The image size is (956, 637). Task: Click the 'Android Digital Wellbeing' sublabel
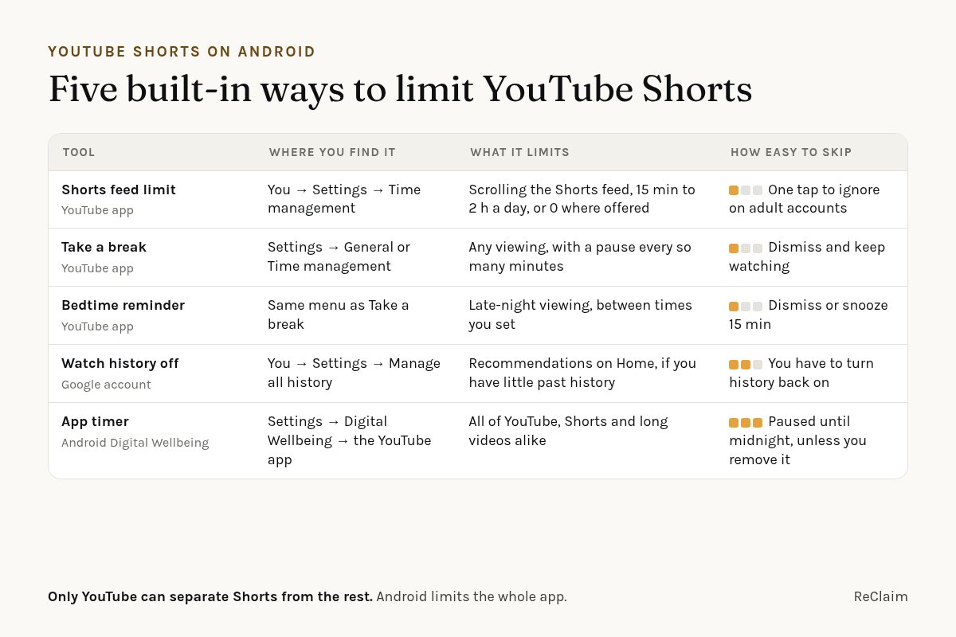[x=135, y=443]
